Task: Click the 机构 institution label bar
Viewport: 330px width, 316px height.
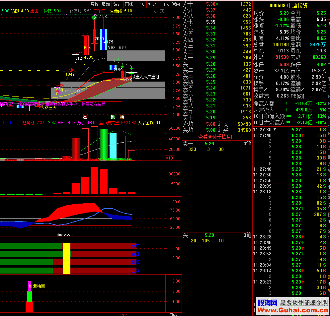Action: point(135,262)
